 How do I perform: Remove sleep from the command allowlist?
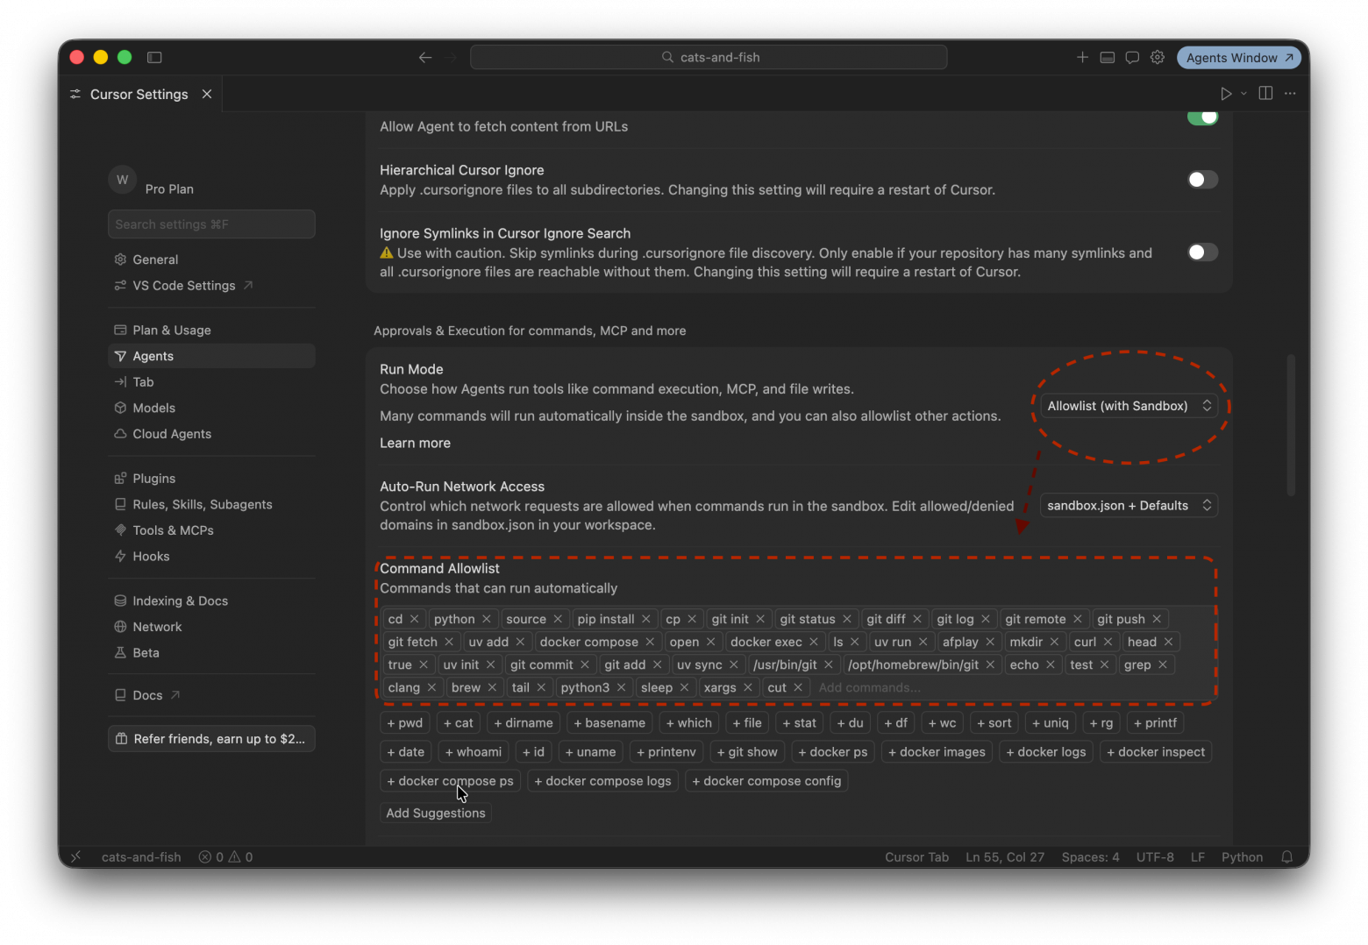coord(685,687)
